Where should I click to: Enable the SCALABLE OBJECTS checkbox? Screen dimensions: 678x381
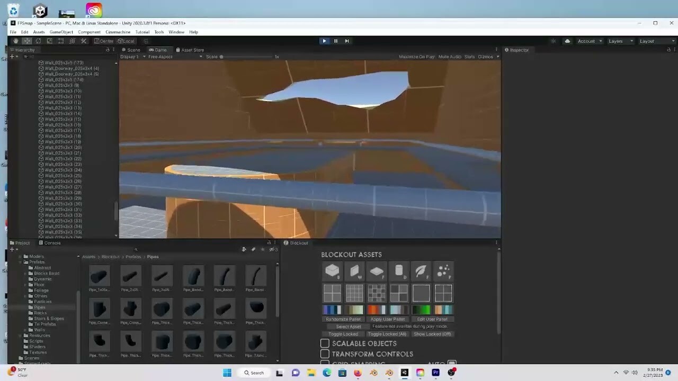[x=325, y=343]
